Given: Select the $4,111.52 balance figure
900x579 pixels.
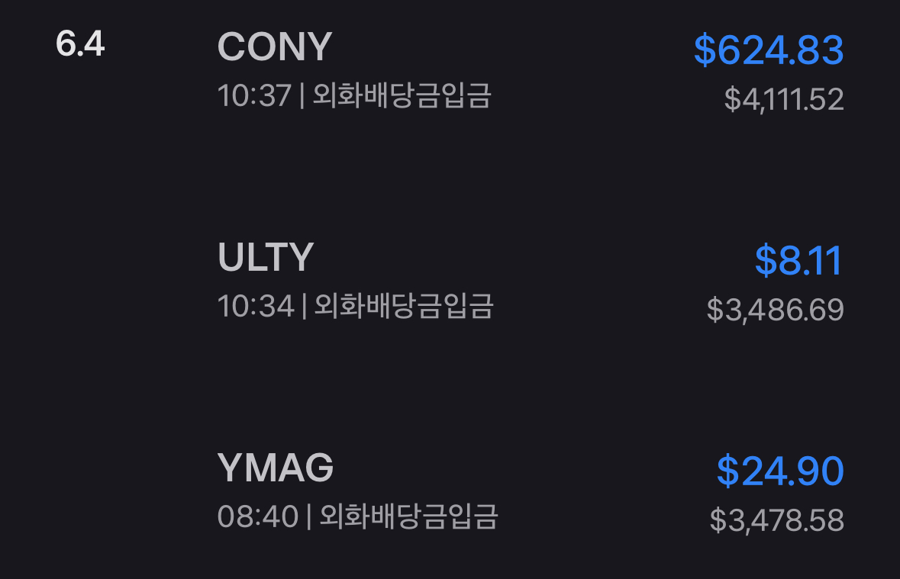Looking at the screenshot, I should point(784,99).
